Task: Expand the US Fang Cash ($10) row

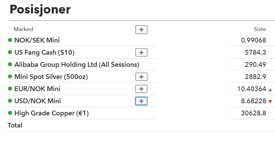Action: click(141, 53)
